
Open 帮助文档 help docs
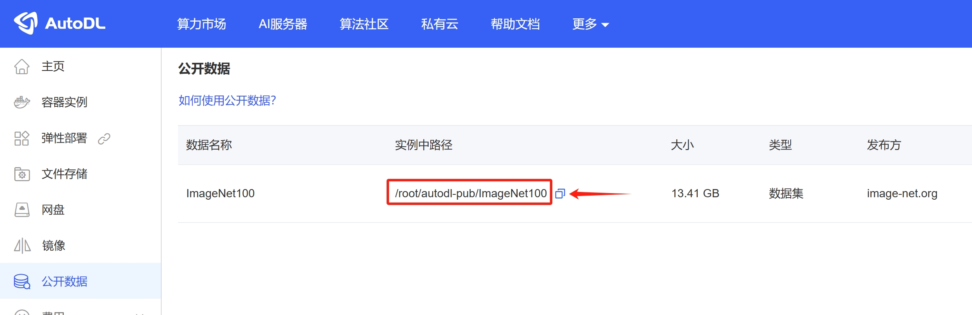click(515, 24)
